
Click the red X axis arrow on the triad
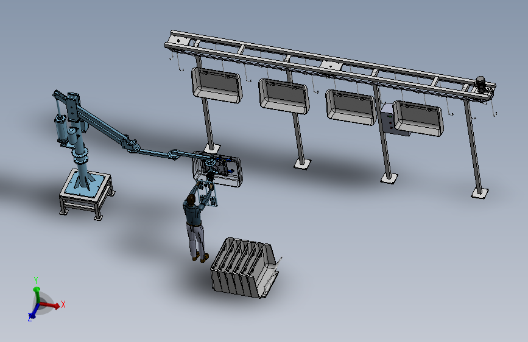pyautogui.click(x=51, y=305)
